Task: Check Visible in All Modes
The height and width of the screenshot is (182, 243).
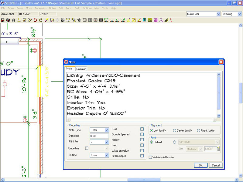Action: [150, 157]
